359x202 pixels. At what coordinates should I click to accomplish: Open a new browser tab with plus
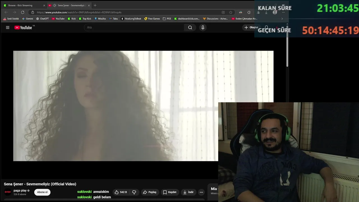tap(95, 5)
